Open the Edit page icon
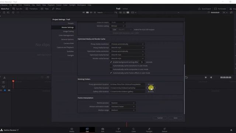Viewport: 236px width, 133px height. point(103,130)
